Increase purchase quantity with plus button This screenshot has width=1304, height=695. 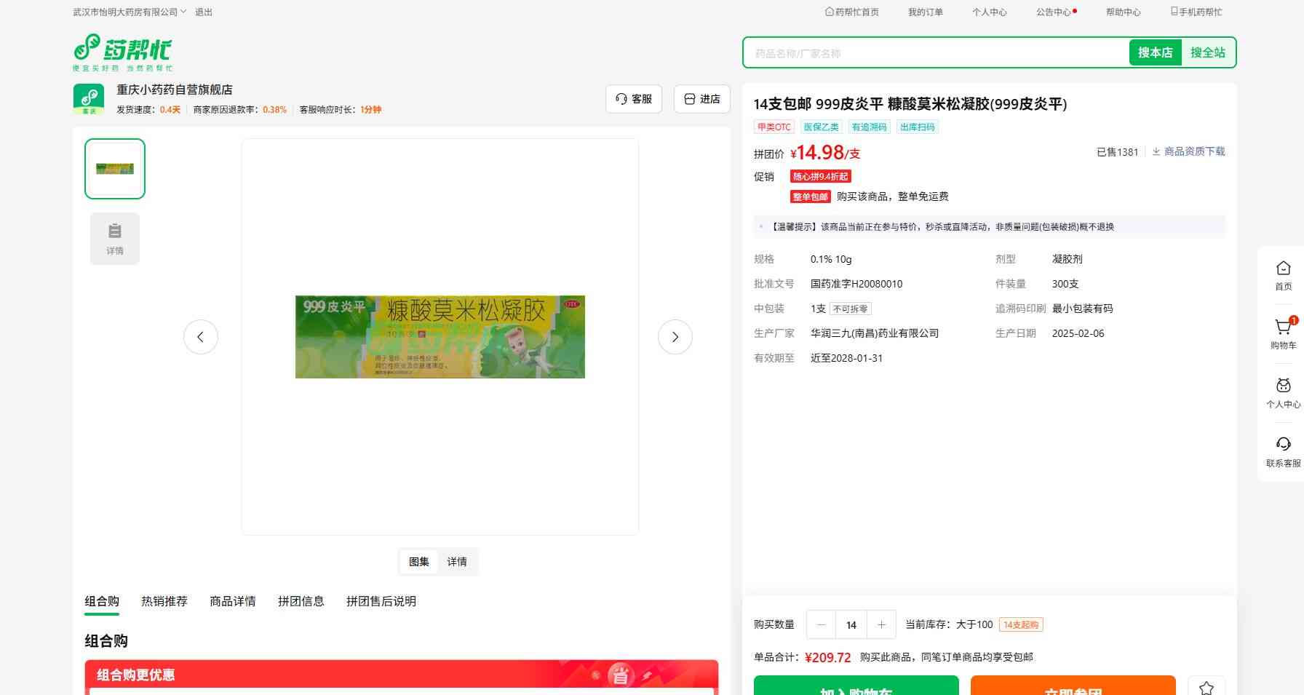[881, 624]
